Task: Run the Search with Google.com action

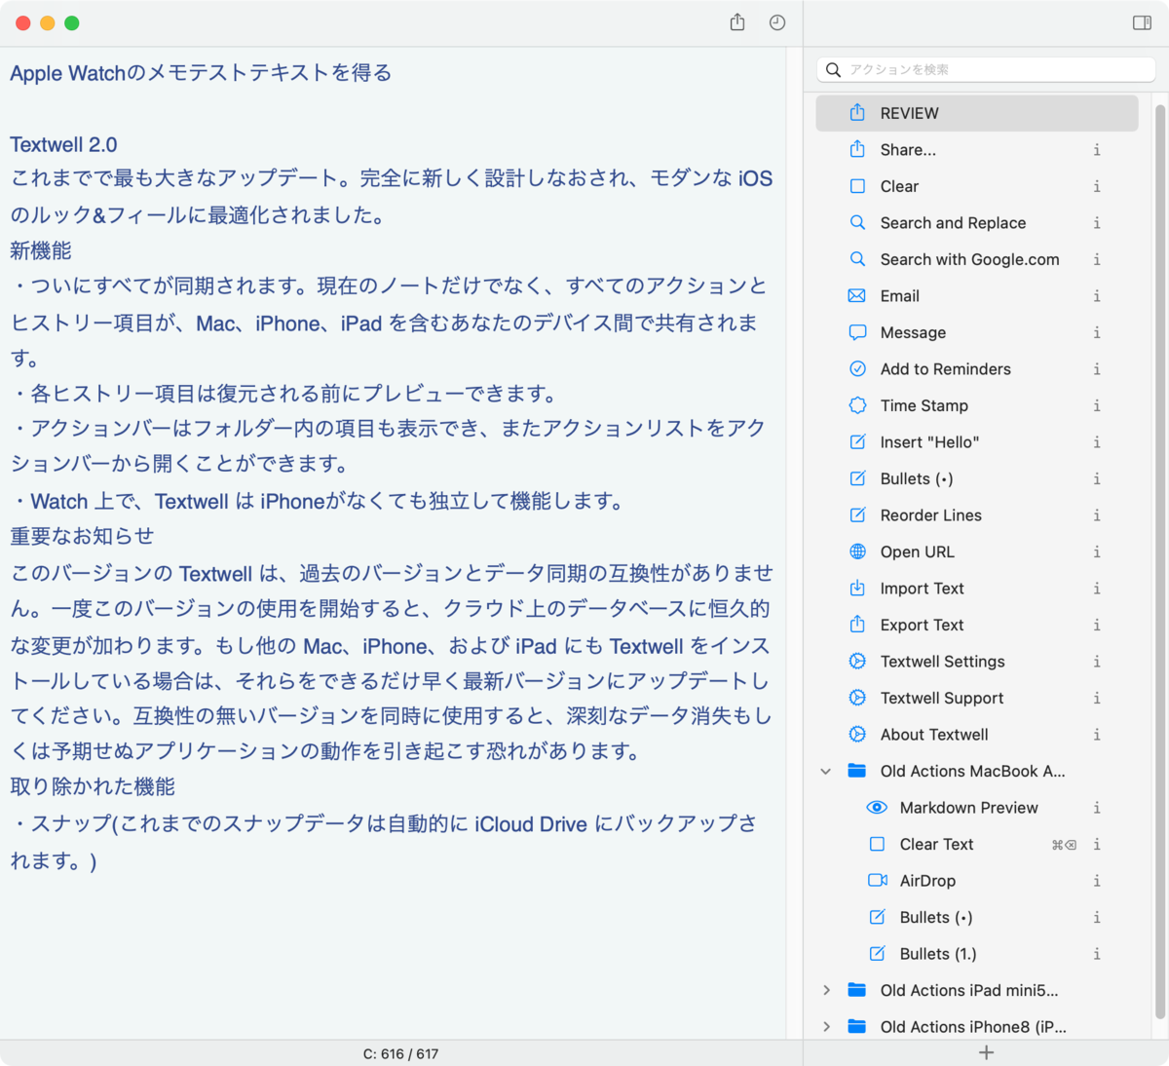Action: point(977,259)
